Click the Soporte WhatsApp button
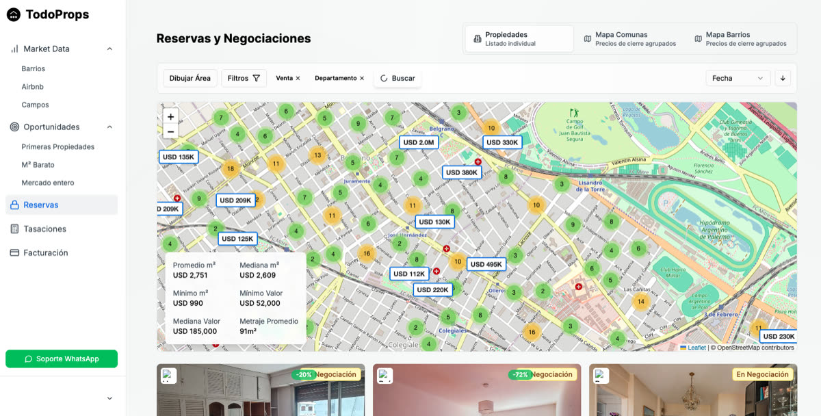 (62, 359)
